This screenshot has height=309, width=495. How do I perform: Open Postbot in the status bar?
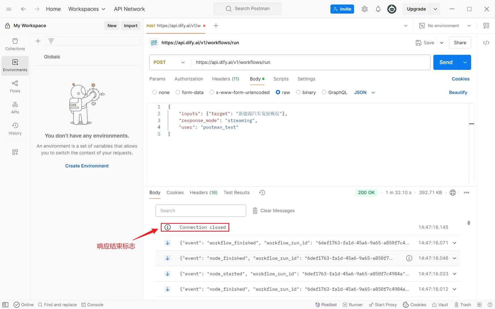[326, 305]
